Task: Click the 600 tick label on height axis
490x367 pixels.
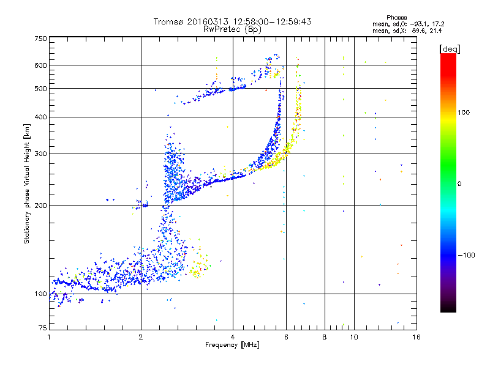Action: (40, 65)
